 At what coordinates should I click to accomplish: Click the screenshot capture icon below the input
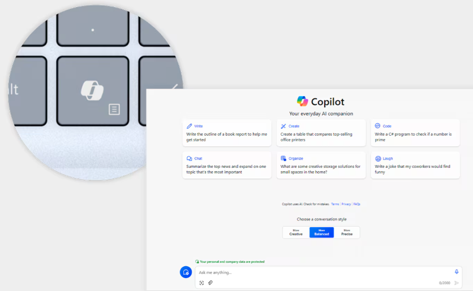click(x=201, y=283)
